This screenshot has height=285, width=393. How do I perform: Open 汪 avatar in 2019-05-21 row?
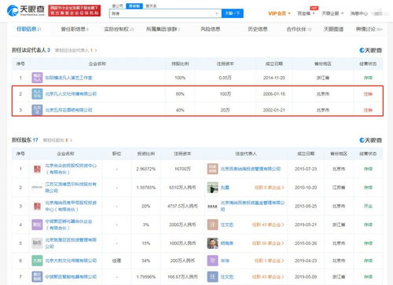212,225
